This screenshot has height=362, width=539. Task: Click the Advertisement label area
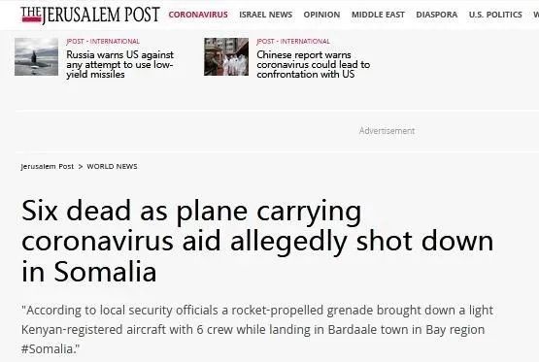click(x=387, y=131)
